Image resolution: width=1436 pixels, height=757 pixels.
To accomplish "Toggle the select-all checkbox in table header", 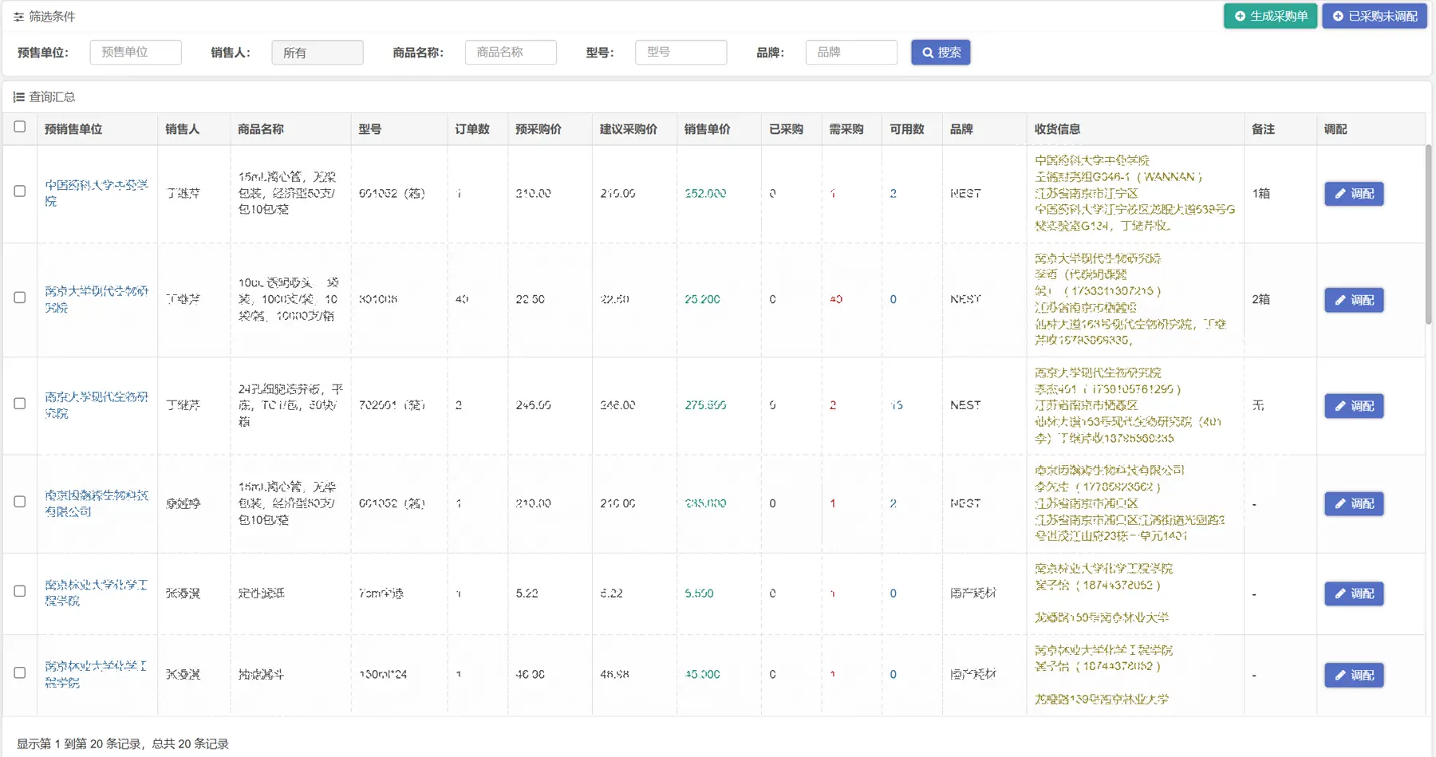I will (x=20, y=127).
